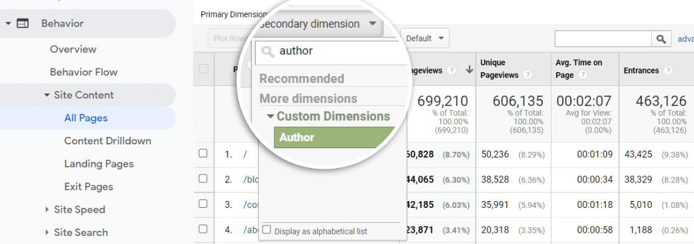Click the Pageviews help icon
694x244 pixels.
point(451,70)
